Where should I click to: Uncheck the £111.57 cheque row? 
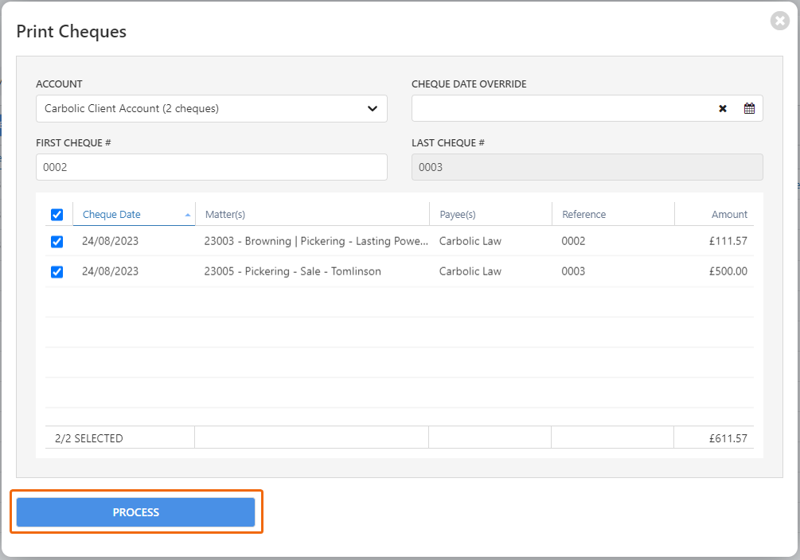(57, 242)
